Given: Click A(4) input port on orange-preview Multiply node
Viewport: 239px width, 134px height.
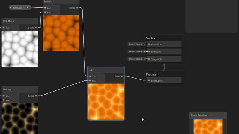Looking at the screenshot, I should tap(45, 8).
